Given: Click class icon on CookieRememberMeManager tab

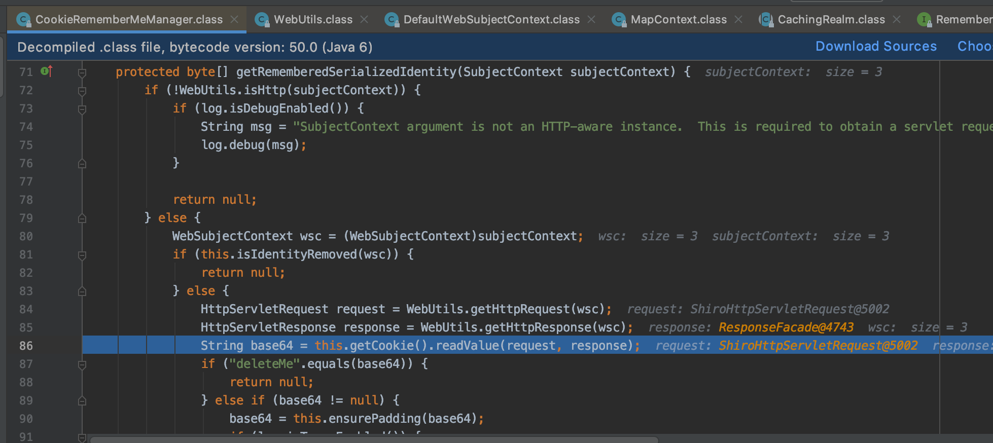Looking at the screenshot, I should (x=23, y=20).
